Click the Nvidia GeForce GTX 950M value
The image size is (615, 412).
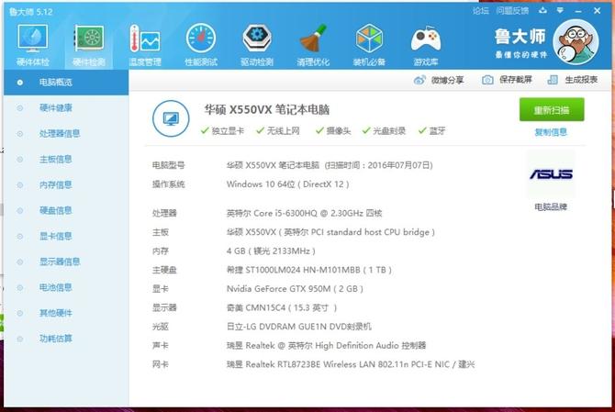tap(295, 289)
